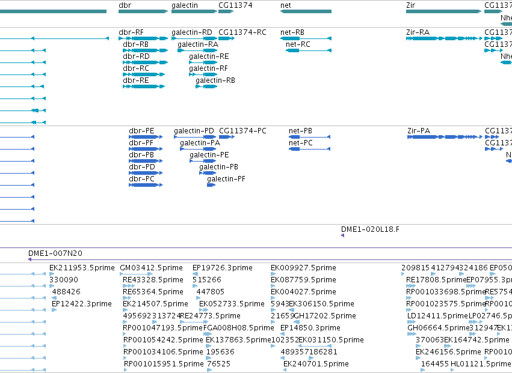Select the galectin gene bar
512x373 pixels.
click(x=194, y=11)
